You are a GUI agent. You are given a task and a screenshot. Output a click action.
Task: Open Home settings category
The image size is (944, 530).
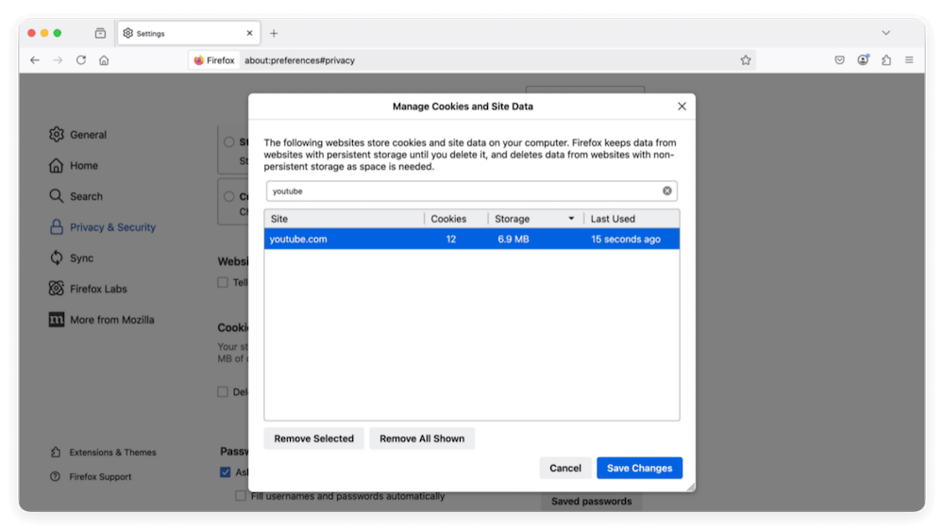coord(74,165)
